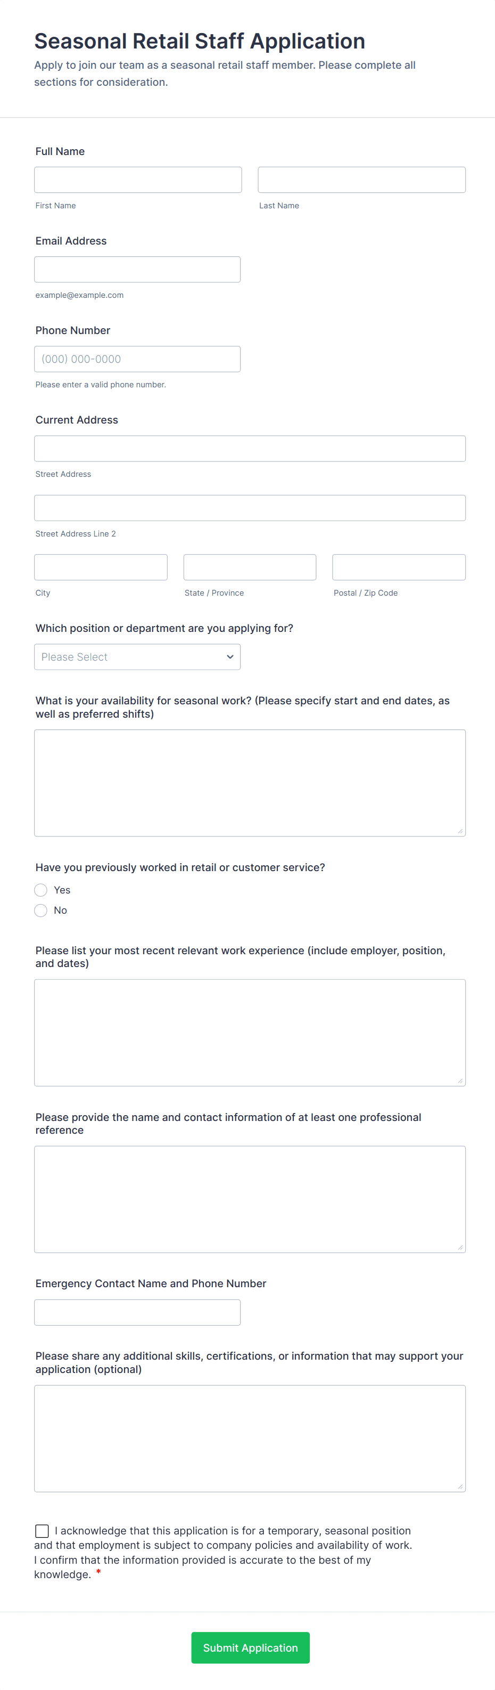Select Yes for previous retail experience
Viewport: 495px width, 1690px height.
[x=40, y=890]
